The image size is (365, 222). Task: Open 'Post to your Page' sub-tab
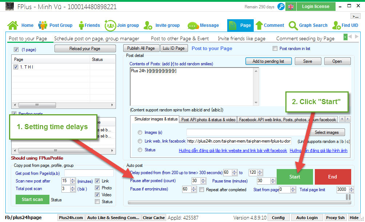pyautogui.click(x=28, y=38)
